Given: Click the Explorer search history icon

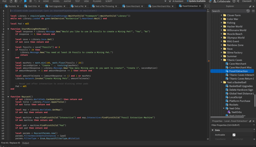Looking at the screenshot, I should [248, 11].
